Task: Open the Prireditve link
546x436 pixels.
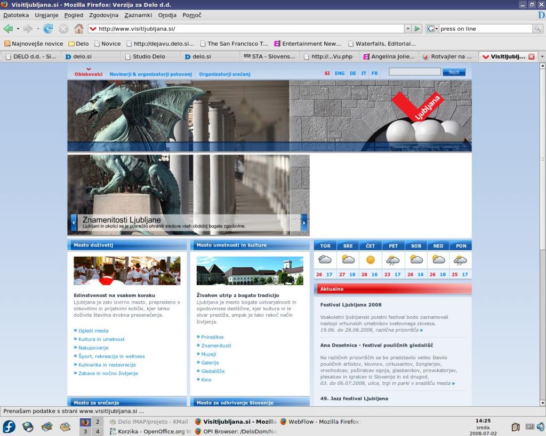Action: (212, 337)
